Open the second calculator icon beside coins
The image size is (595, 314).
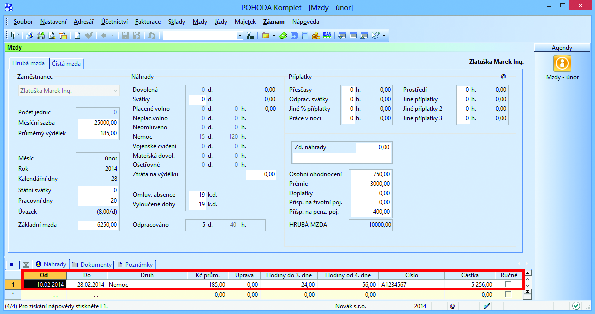305,35
